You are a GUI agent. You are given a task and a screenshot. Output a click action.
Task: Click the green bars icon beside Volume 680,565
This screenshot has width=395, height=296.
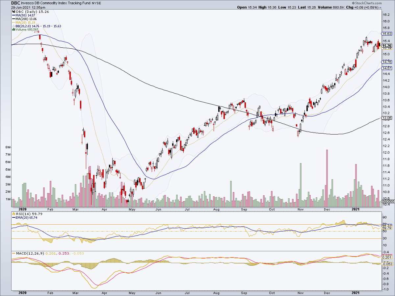tap(13, 29)
